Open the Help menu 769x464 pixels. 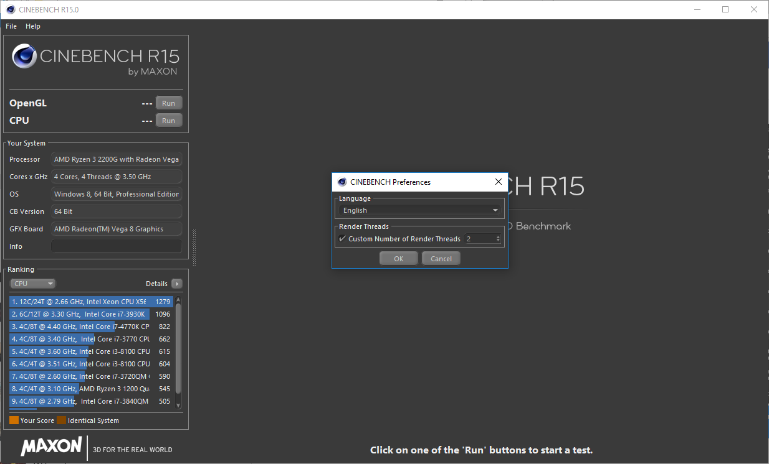coord(33,26)
